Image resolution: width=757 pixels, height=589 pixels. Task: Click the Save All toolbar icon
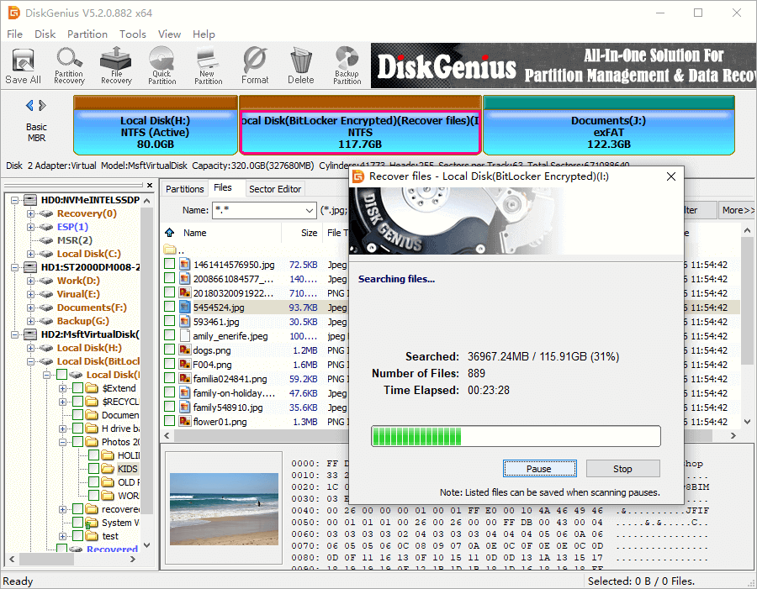tap(23, 66)
